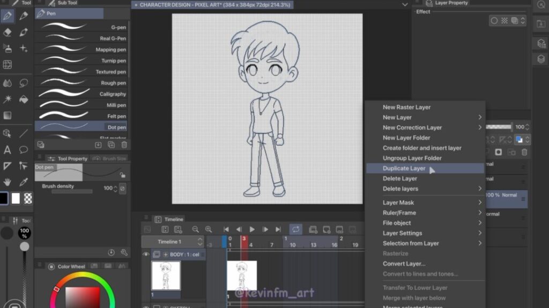The image size is (549, 308).
Task: Toggle loop playback in timeline
Action: [x=295, y=229]
